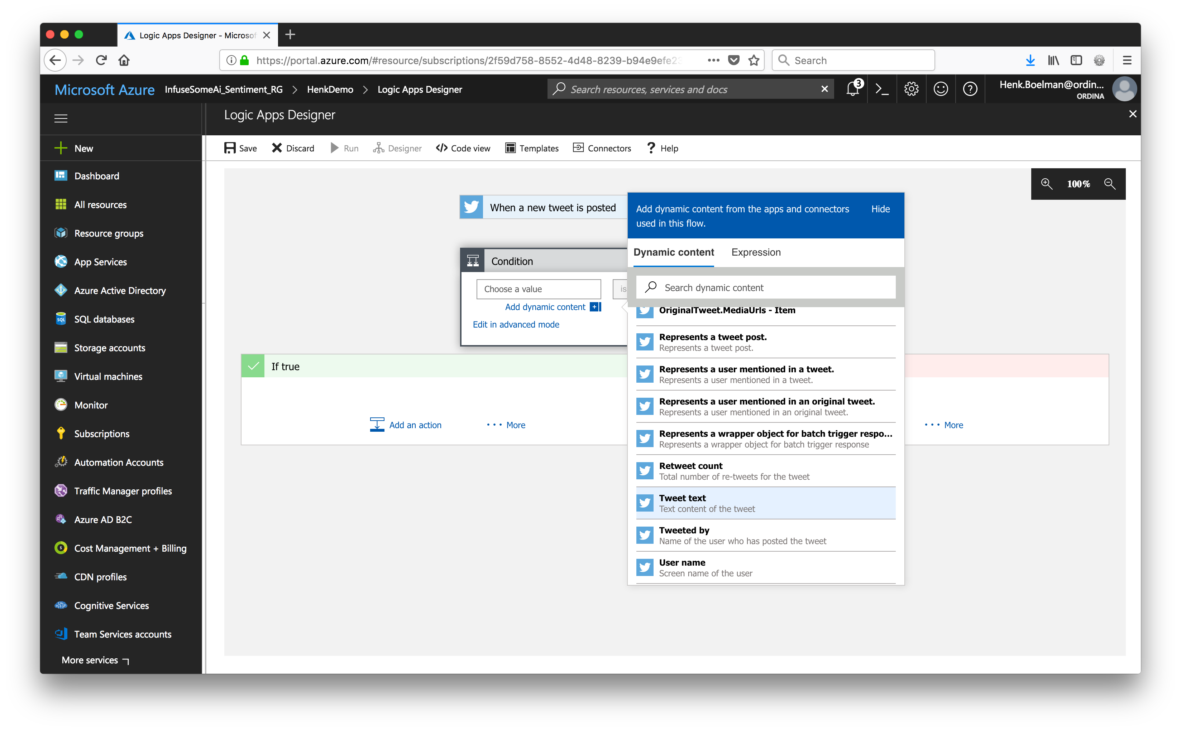The height and width of the screenshot is (731, 1181).
Task: Close the Logic Apps Designer blade
Action: (1132, 114)
